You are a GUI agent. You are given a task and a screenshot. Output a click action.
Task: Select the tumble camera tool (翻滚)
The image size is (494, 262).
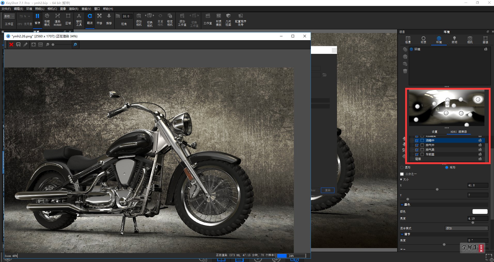coord(90,20)
